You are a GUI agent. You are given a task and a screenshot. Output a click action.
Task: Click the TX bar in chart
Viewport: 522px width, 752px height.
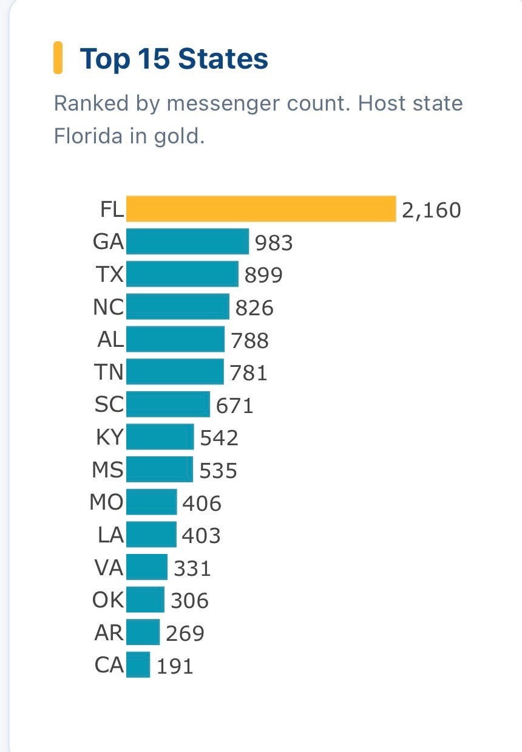tap(182, 274)
